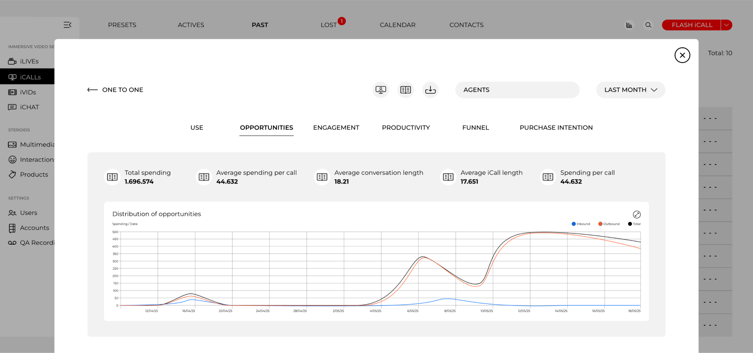Click the download export icon
753x353 pixels.
pos(430,90)
